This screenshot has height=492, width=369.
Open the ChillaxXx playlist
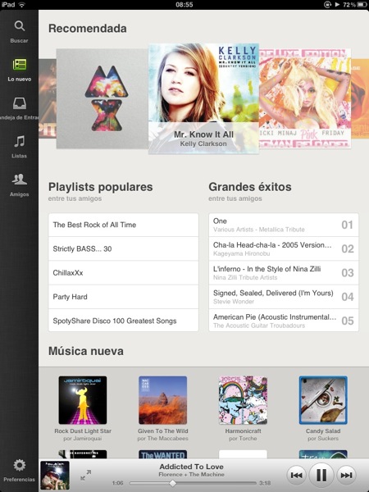click(x=124, y=273)
